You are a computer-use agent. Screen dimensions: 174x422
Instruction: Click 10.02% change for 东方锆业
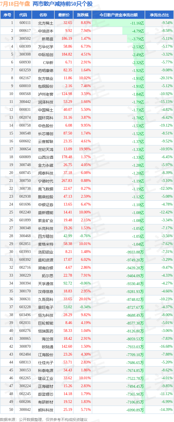(85, 78)
